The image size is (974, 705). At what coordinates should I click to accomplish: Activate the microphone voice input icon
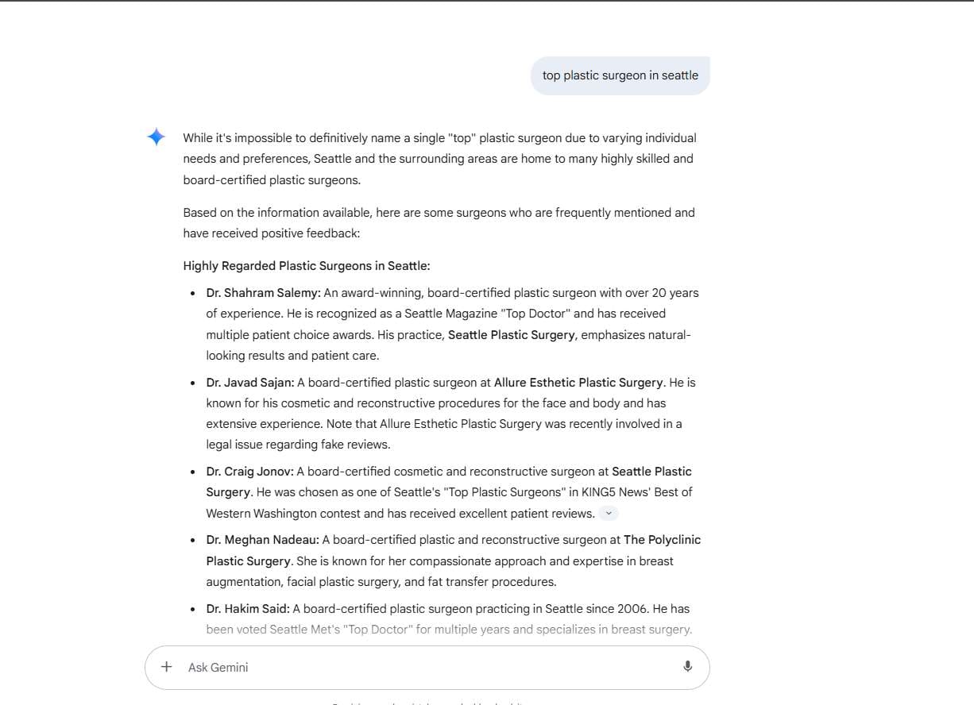687,667
